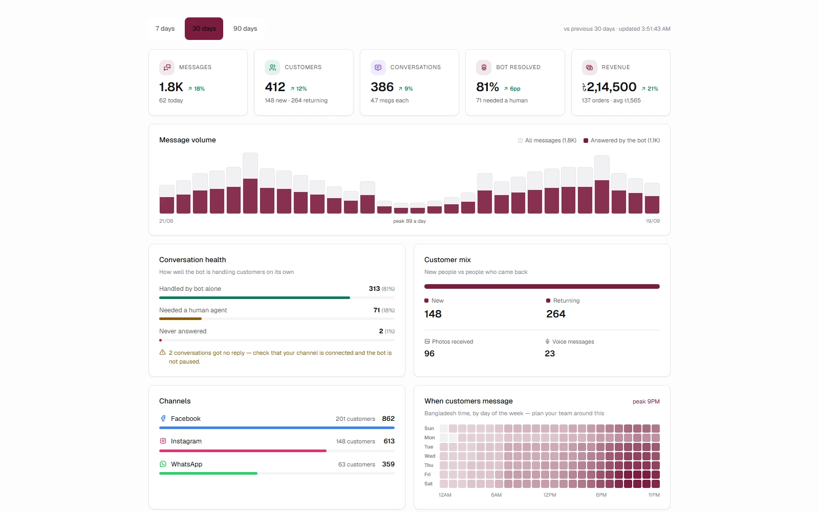This screenshot has height=512, width=819.
Task: Select the 30 days tab
Action: [204, 29]
